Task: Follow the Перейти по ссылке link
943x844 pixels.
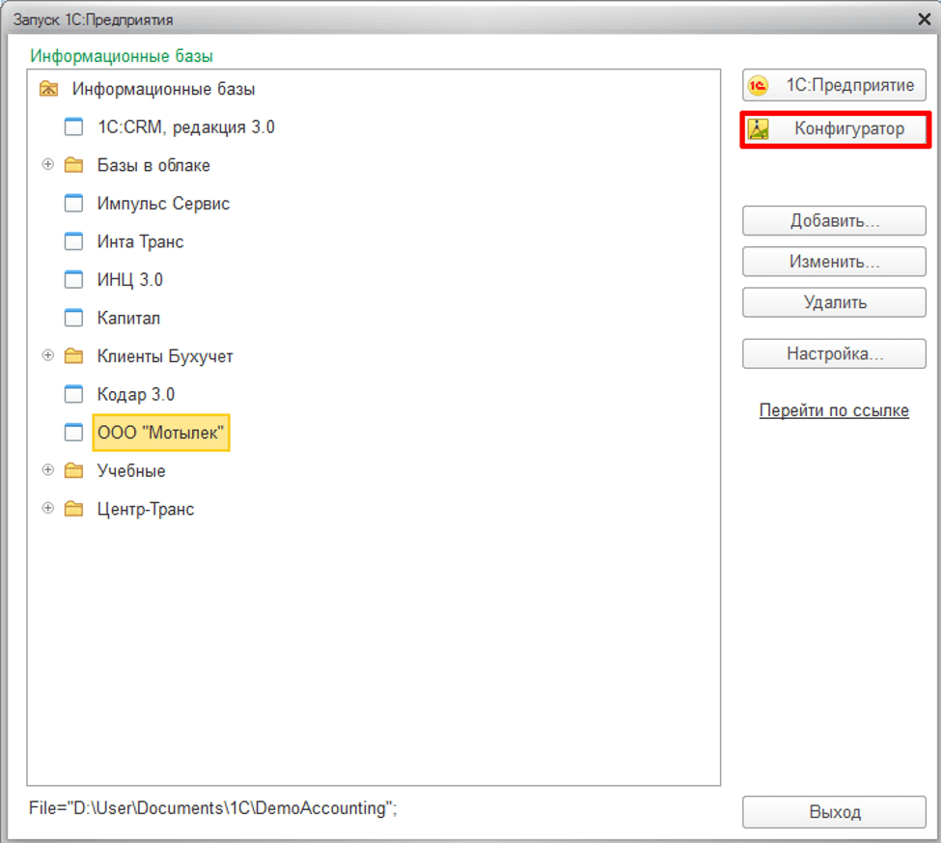Action: click(x=834, y=410)
